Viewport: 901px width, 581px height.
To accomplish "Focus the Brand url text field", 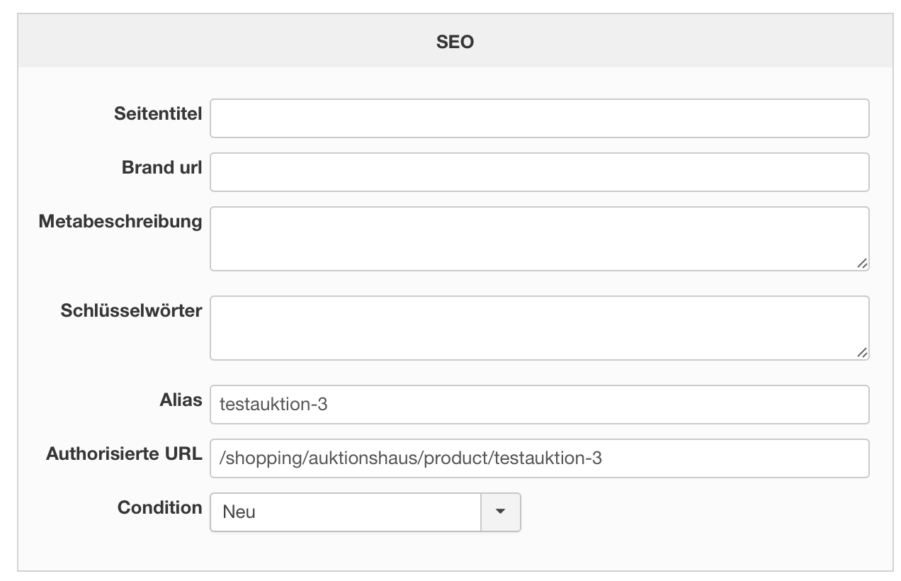I will point(539,172).
